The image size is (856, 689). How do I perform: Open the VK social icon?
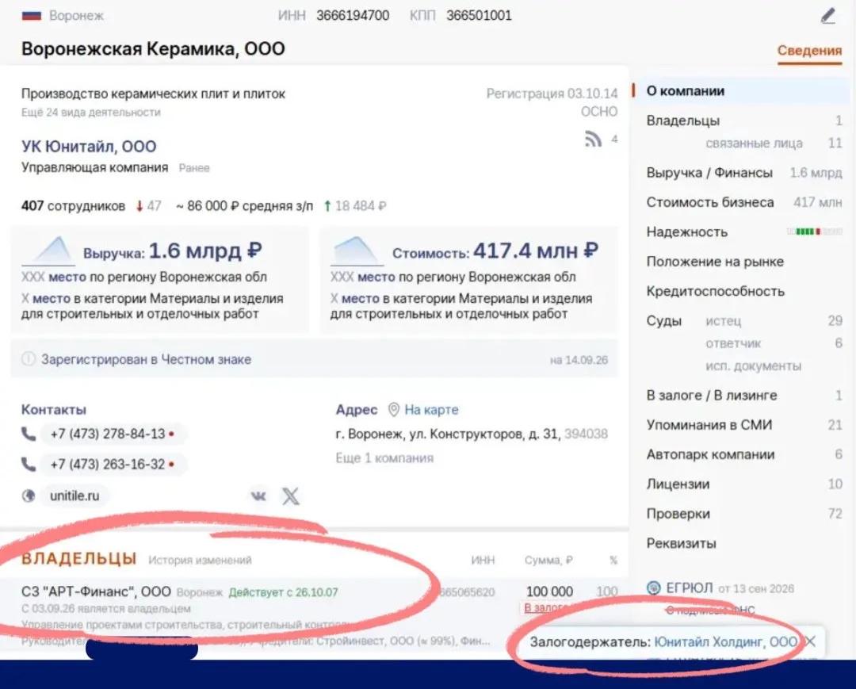[x=258, y=496]
